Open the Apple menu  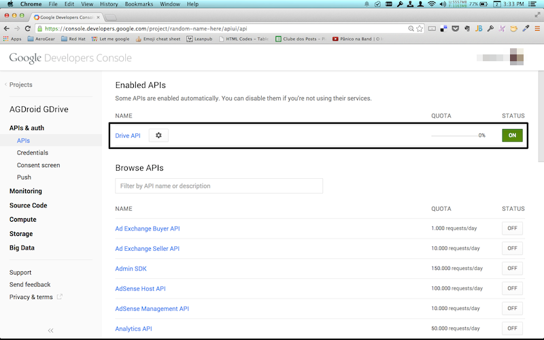coord(10,4)
